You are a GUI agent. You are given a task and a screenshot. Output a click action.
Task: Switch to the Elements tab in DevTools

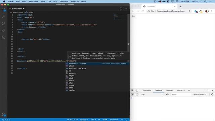(147, 90)
